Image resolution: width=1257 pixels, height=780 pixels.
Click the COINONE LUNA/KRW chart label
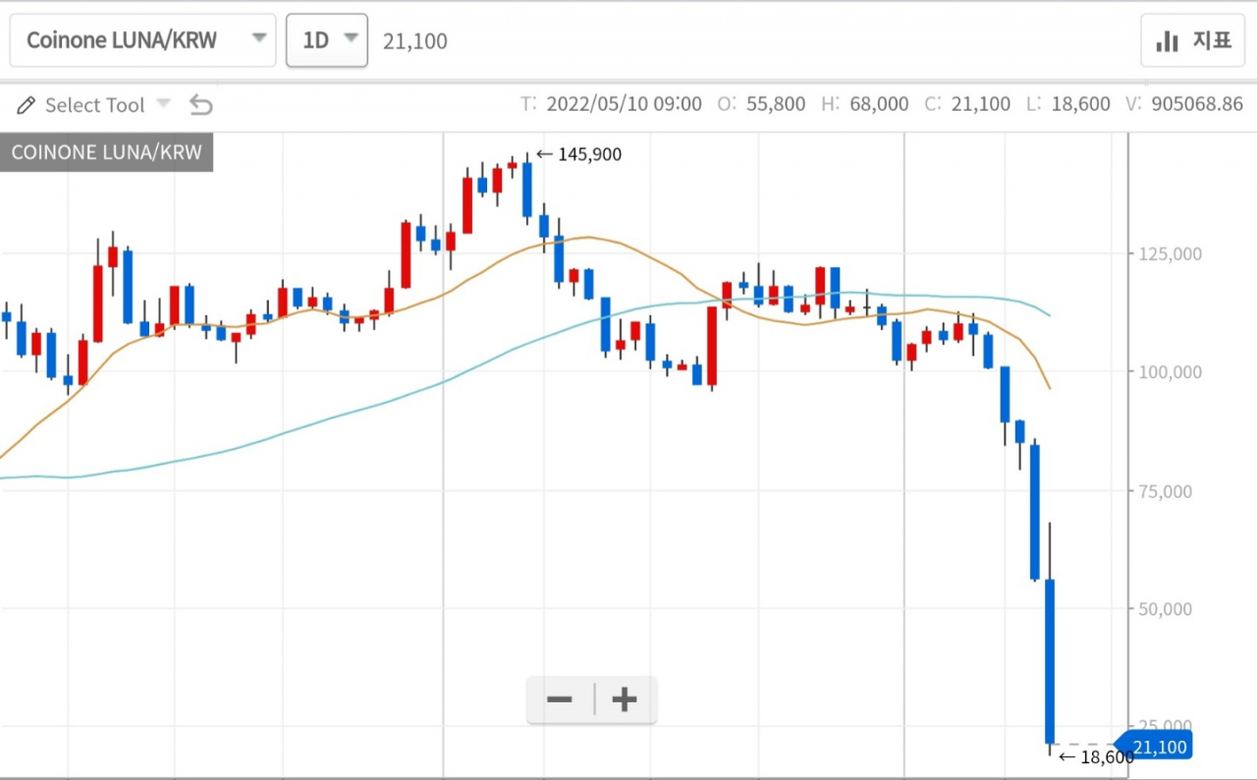(106, 152)
